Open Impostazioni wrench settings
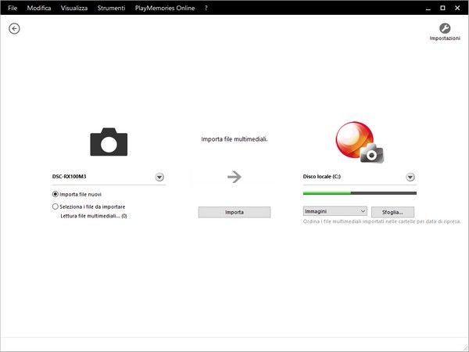 click(x=445, y=29)
